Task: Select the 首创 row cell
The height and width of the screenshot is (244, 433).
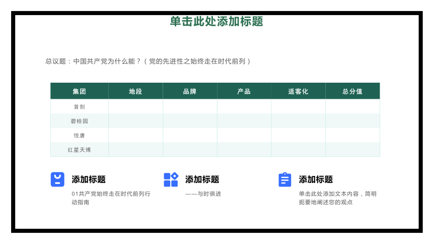Action: [x=80, y=106]
